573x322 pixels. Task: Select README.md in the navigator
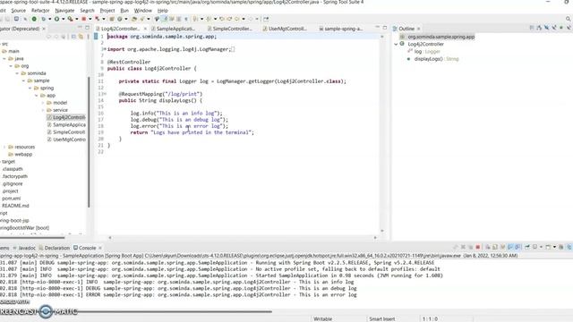pyautogui.click(x=15, y=206)
